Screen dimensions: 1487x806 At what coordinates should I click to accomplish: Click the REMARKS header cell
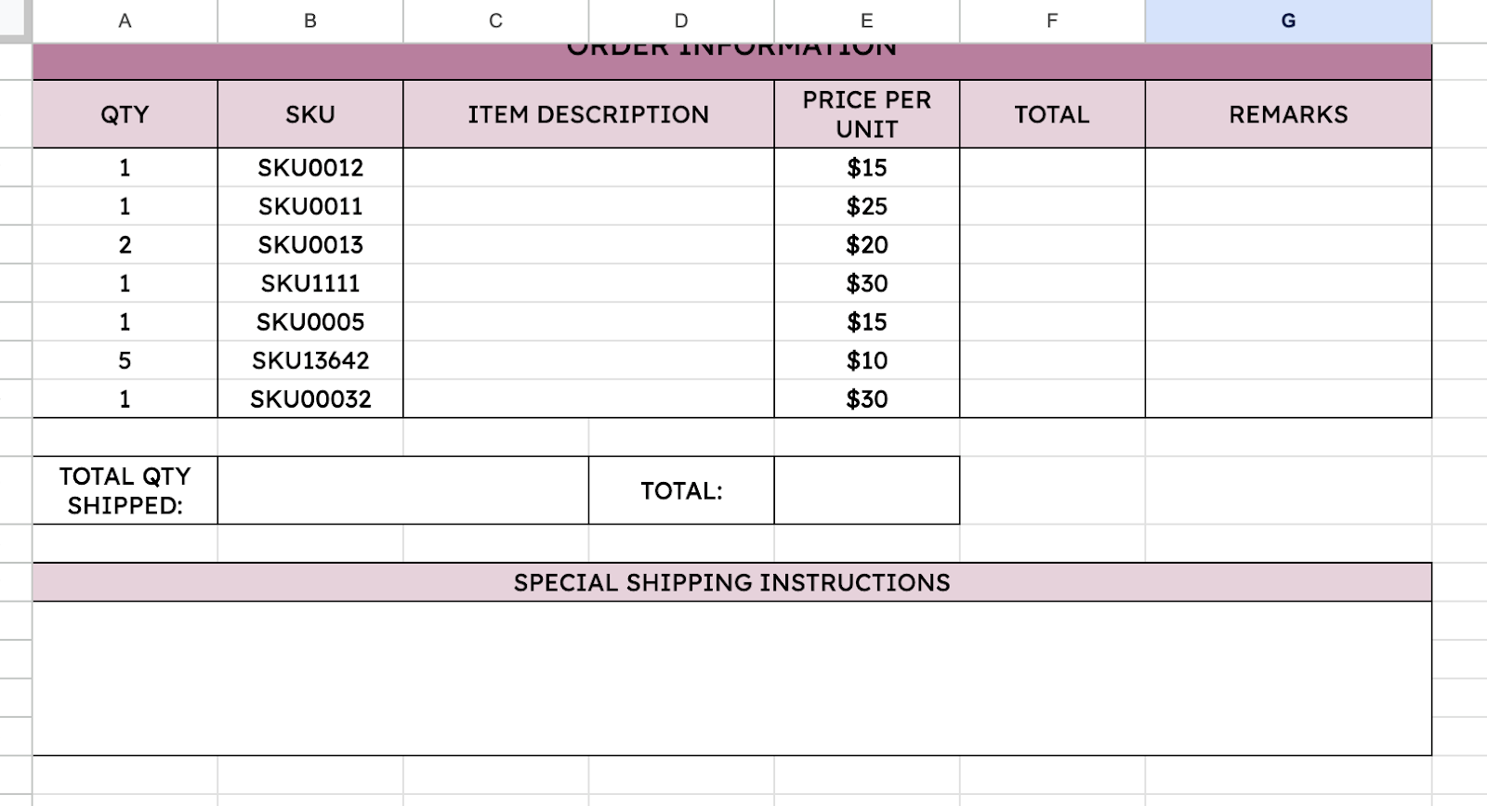pos(1288,114)
